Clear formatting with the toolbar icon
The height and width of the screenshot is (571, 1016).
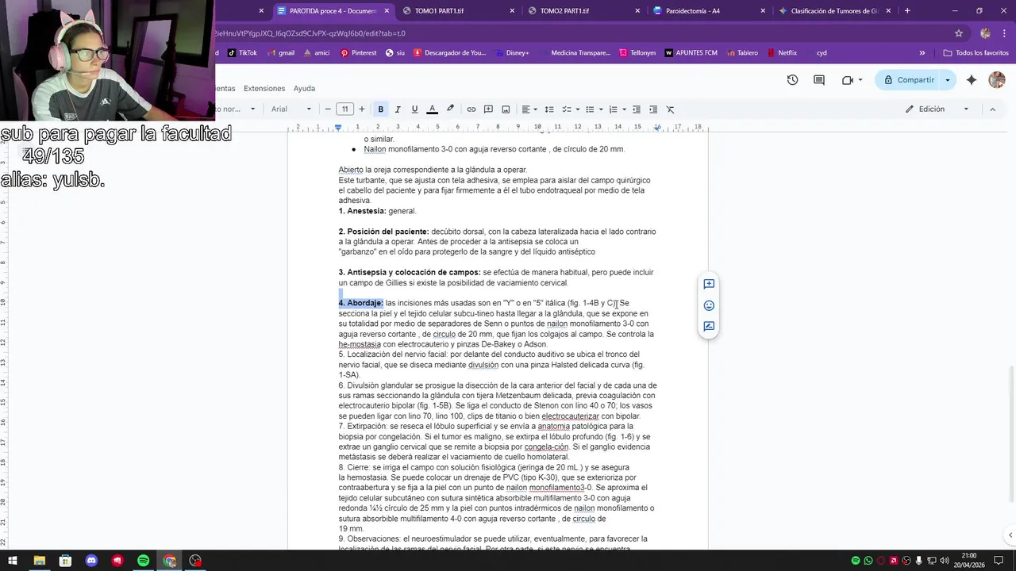coord(670,109)
